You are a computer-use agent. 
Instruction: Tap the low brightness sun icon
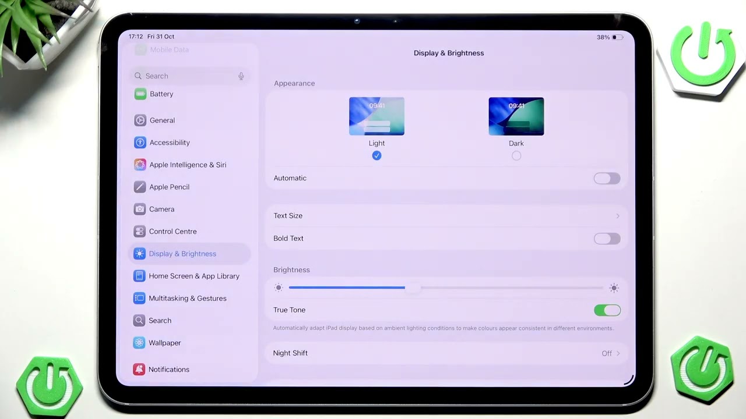(x=279, y=287)
